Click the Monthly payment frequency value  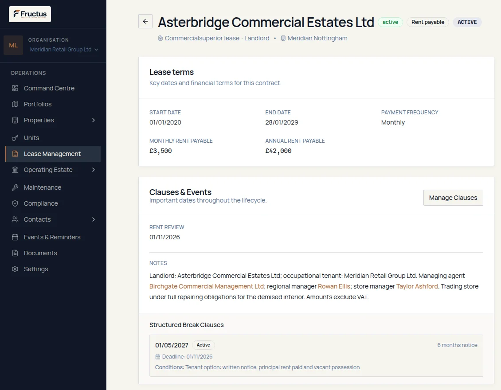[393, 122]
